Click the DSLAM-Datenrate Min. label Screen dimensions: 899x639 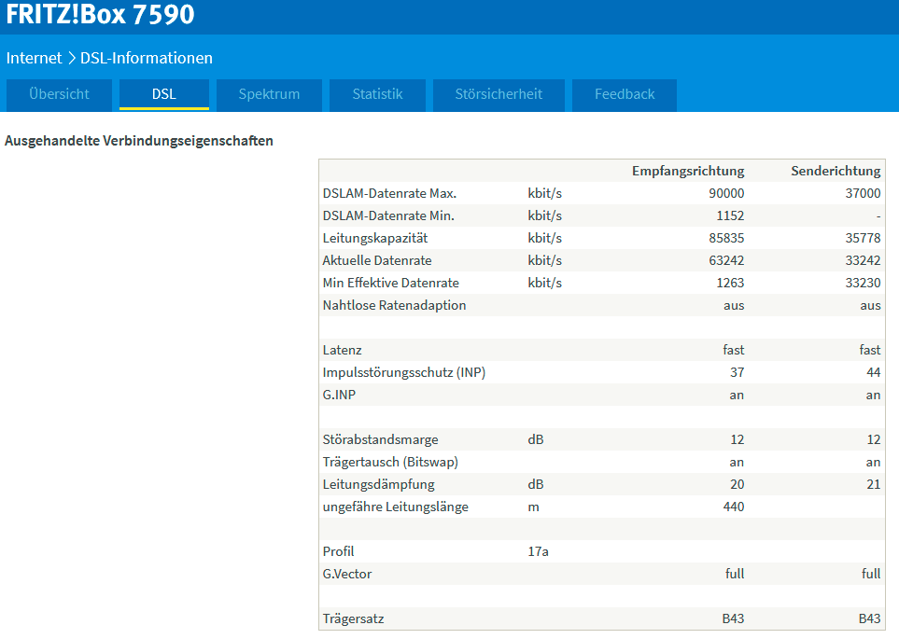[x=388, y=215]
